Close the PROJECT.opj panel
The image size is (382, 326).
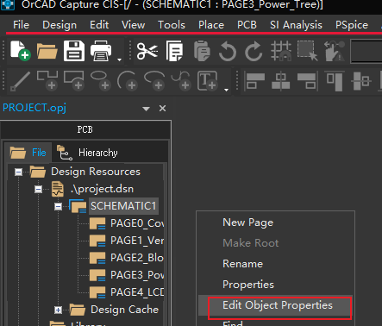click(x=162, y=109)
